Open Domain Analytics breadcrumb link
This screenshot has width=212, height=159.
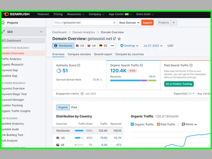pos(84,32)
